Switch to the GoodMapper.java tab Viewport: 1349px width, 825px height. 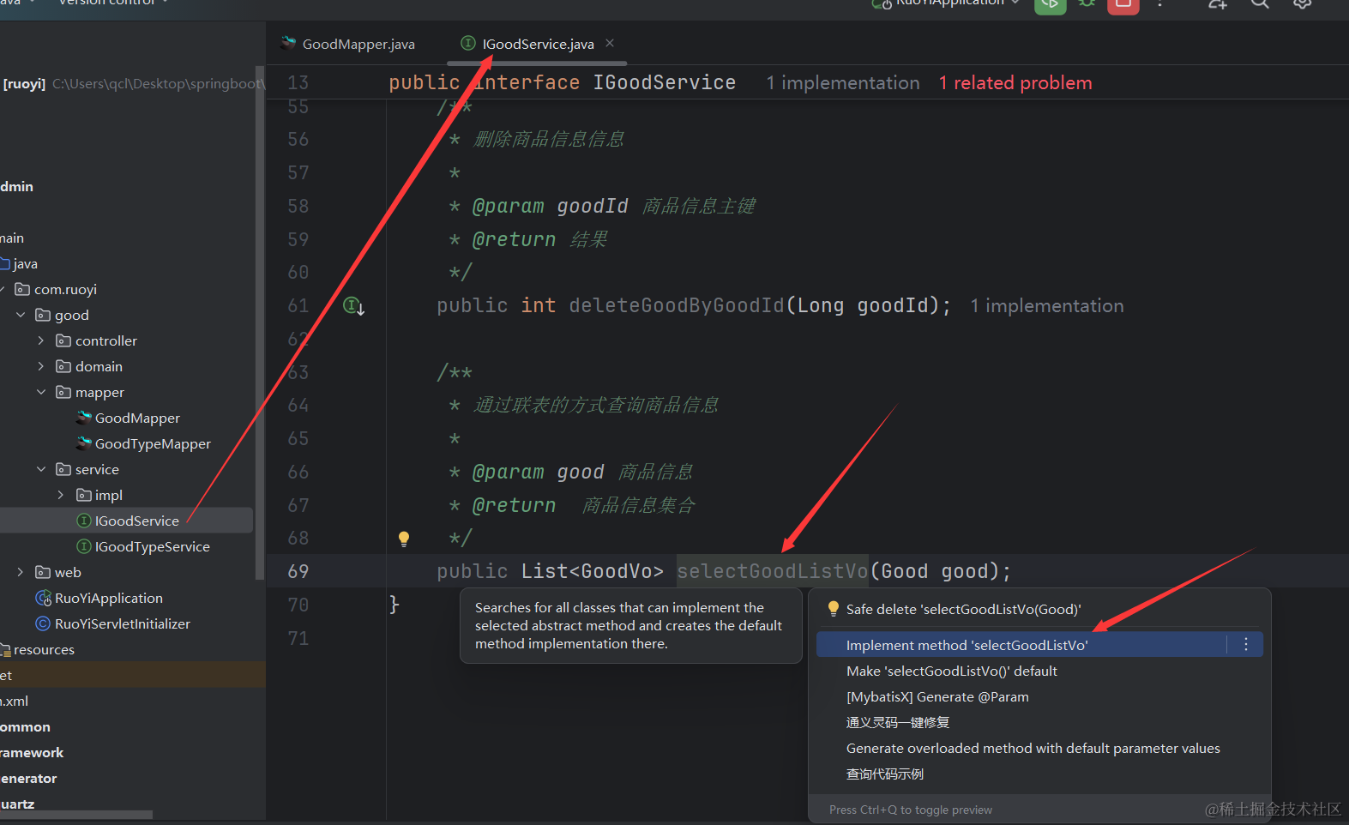(x=348, y=44)
